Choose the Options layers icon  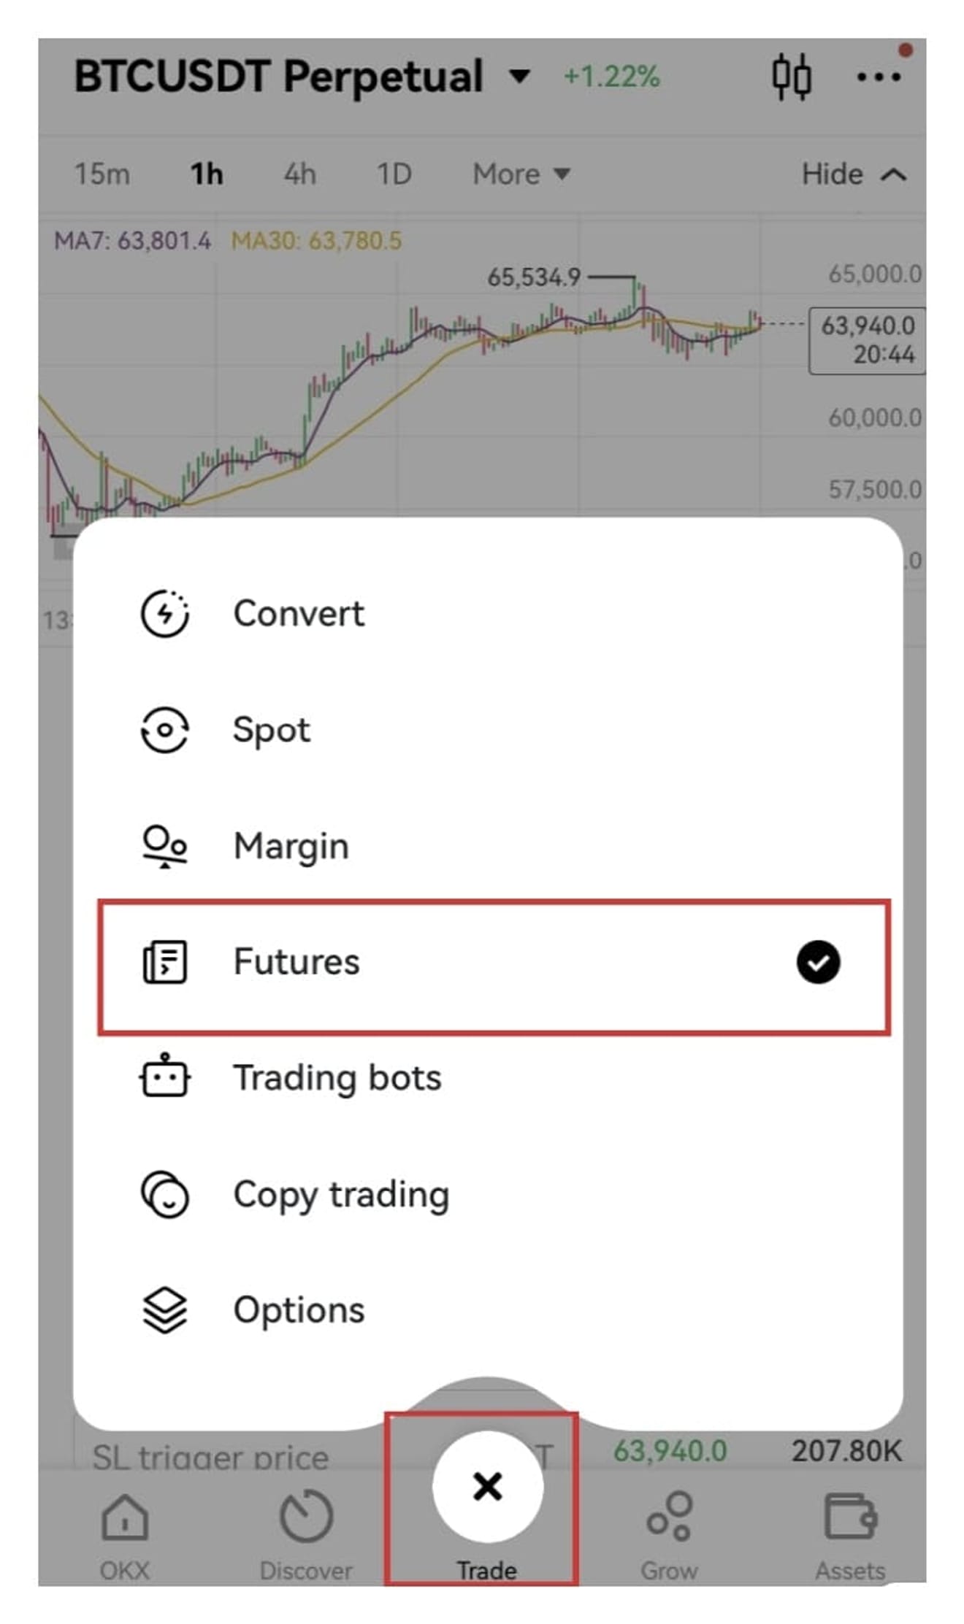point(164,1310)
